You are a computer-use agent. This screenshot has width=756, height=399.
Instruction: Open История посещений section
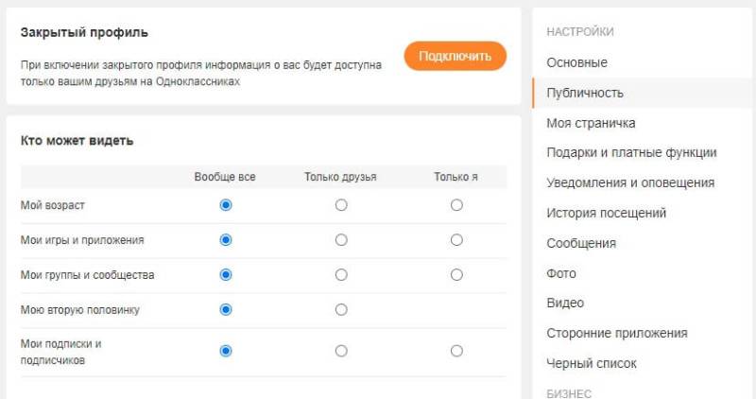606,213
